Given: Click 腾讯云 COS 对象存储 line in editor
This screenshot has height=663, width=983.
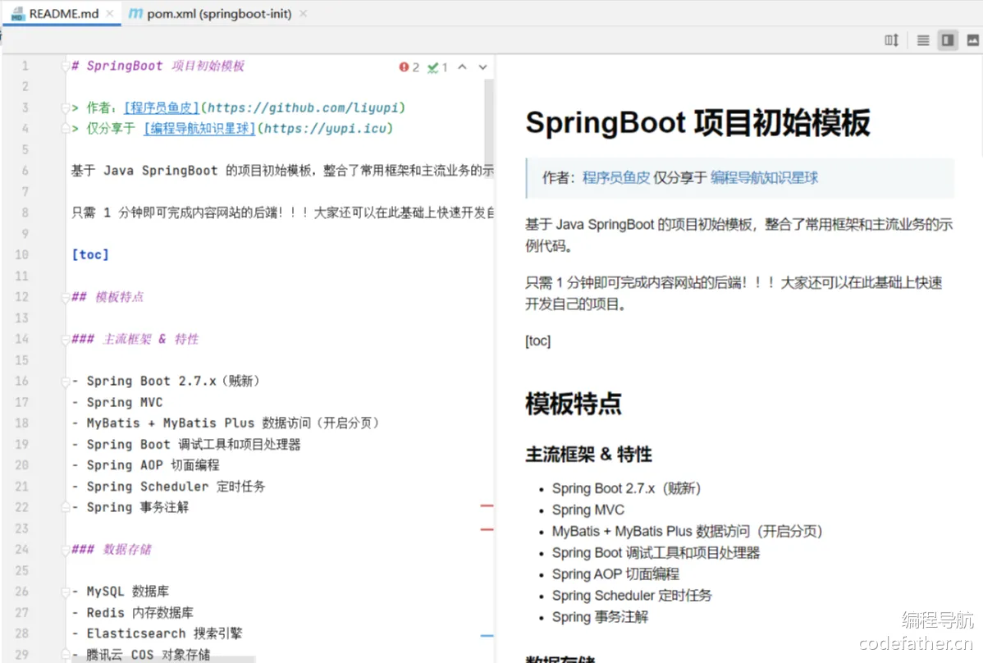Looking at the screenshot, I should 141,654.
